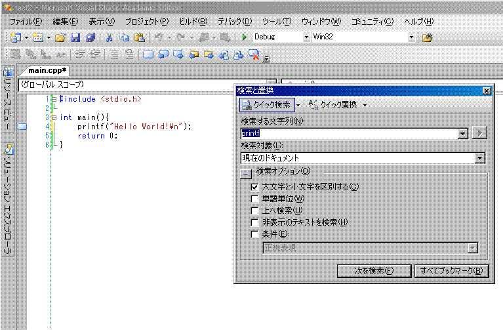Collapse the 検索オプション section
Image resolution: width=503 pixels, height=330 pixels.
245,173
